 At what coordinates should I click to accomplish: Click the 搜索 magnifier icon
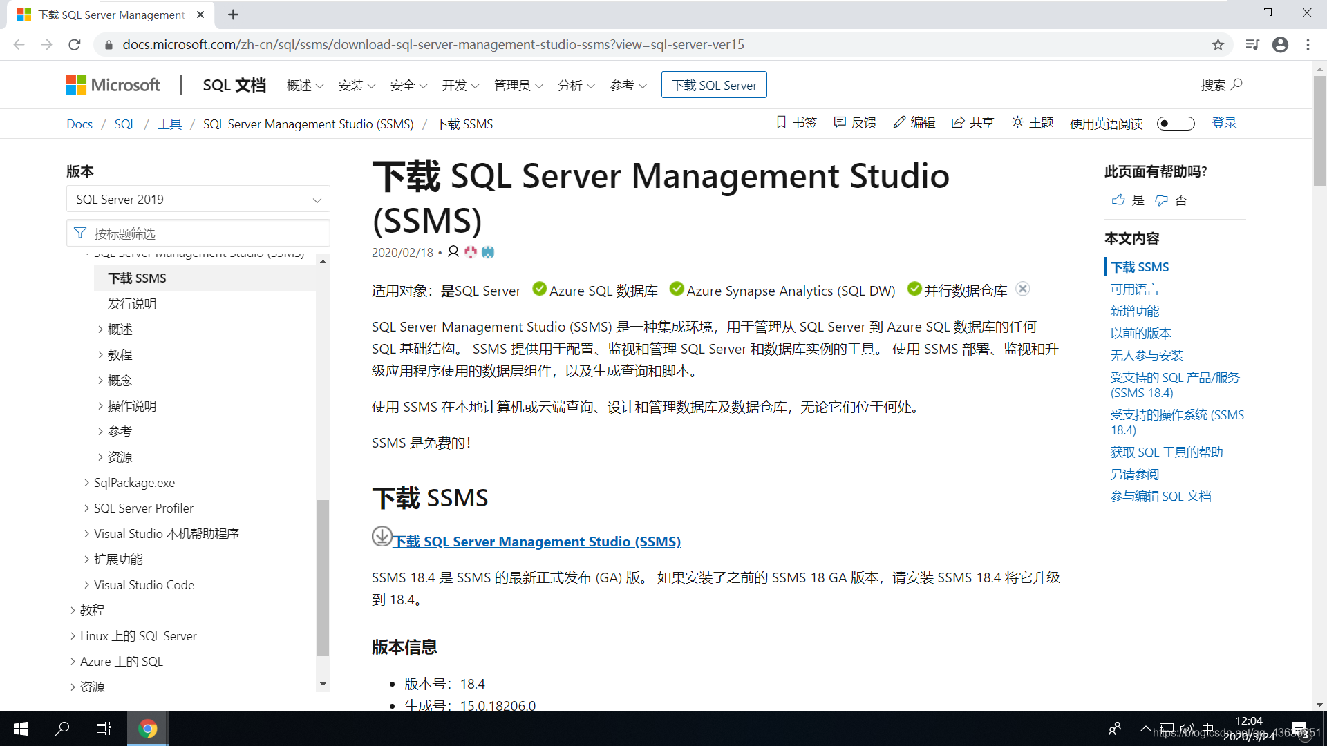(1236, 84)
